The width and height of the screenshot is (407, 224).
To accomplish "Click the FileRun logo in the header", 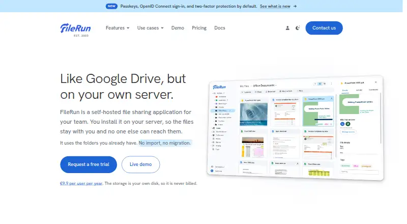I will (75, 28).
